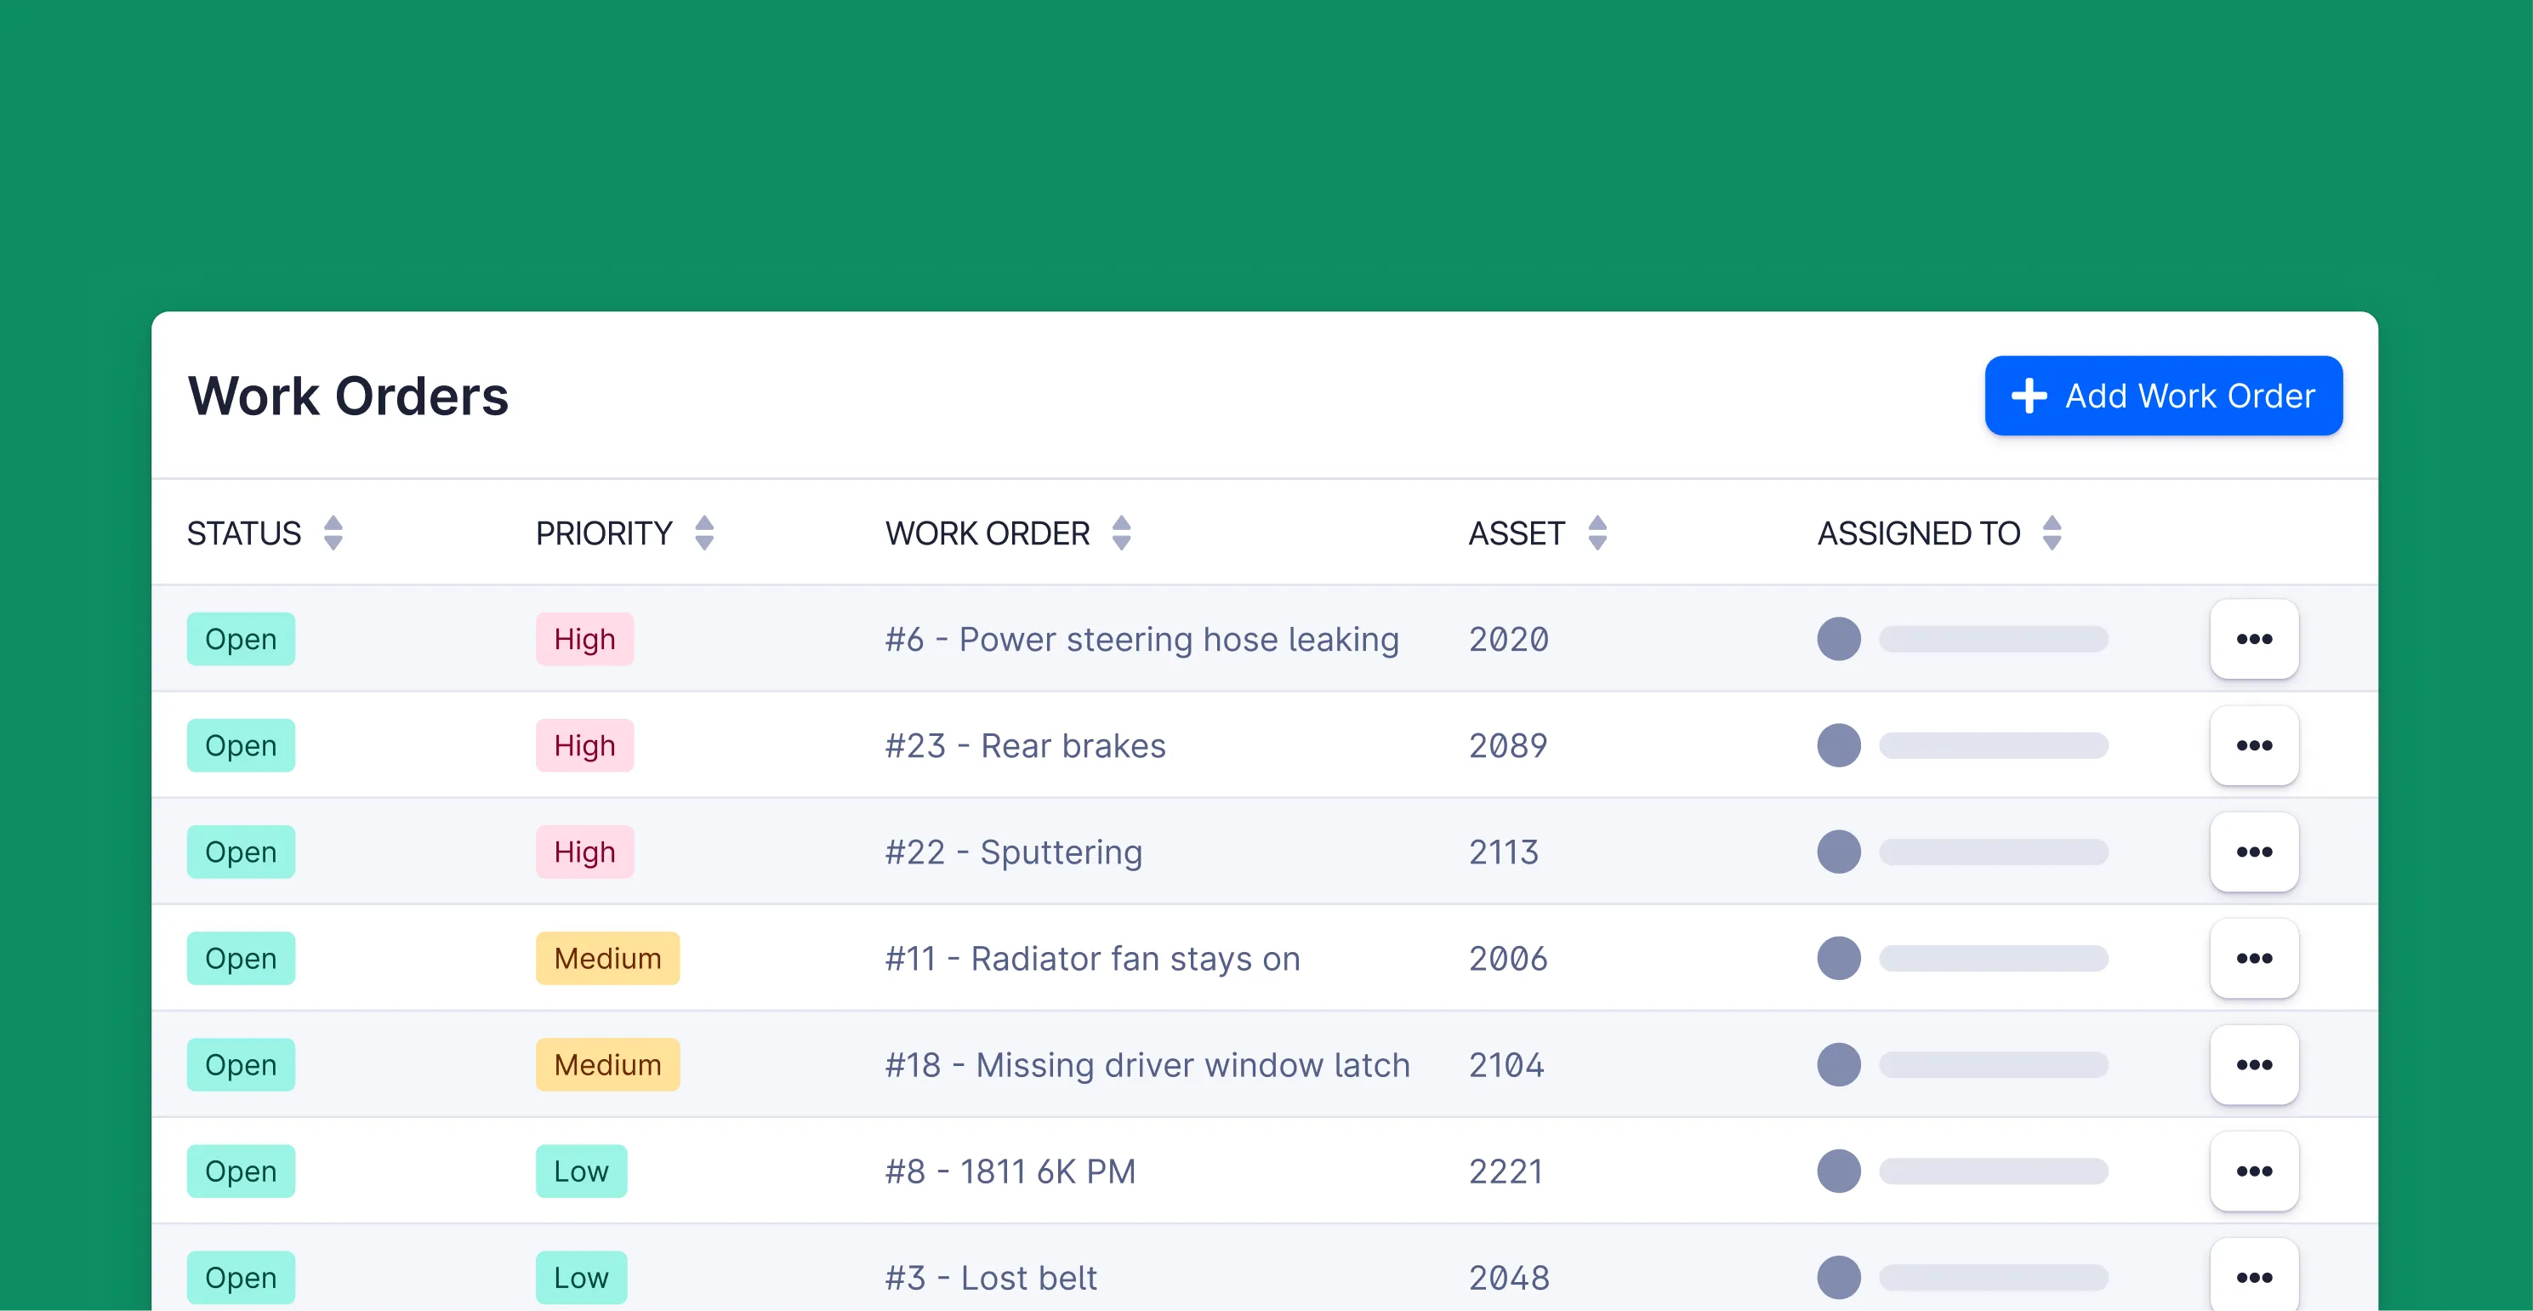
Task: Open the more options menu for Power steering hose leaking
Action: point(2253,639)
